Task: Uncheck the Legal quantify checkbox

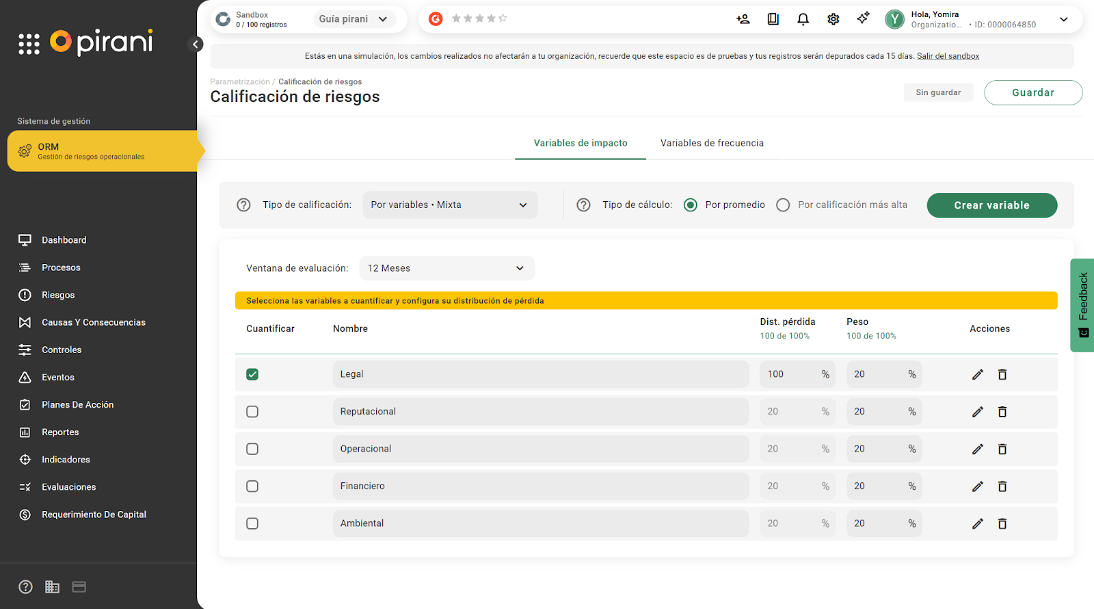Action: (252, 374)
